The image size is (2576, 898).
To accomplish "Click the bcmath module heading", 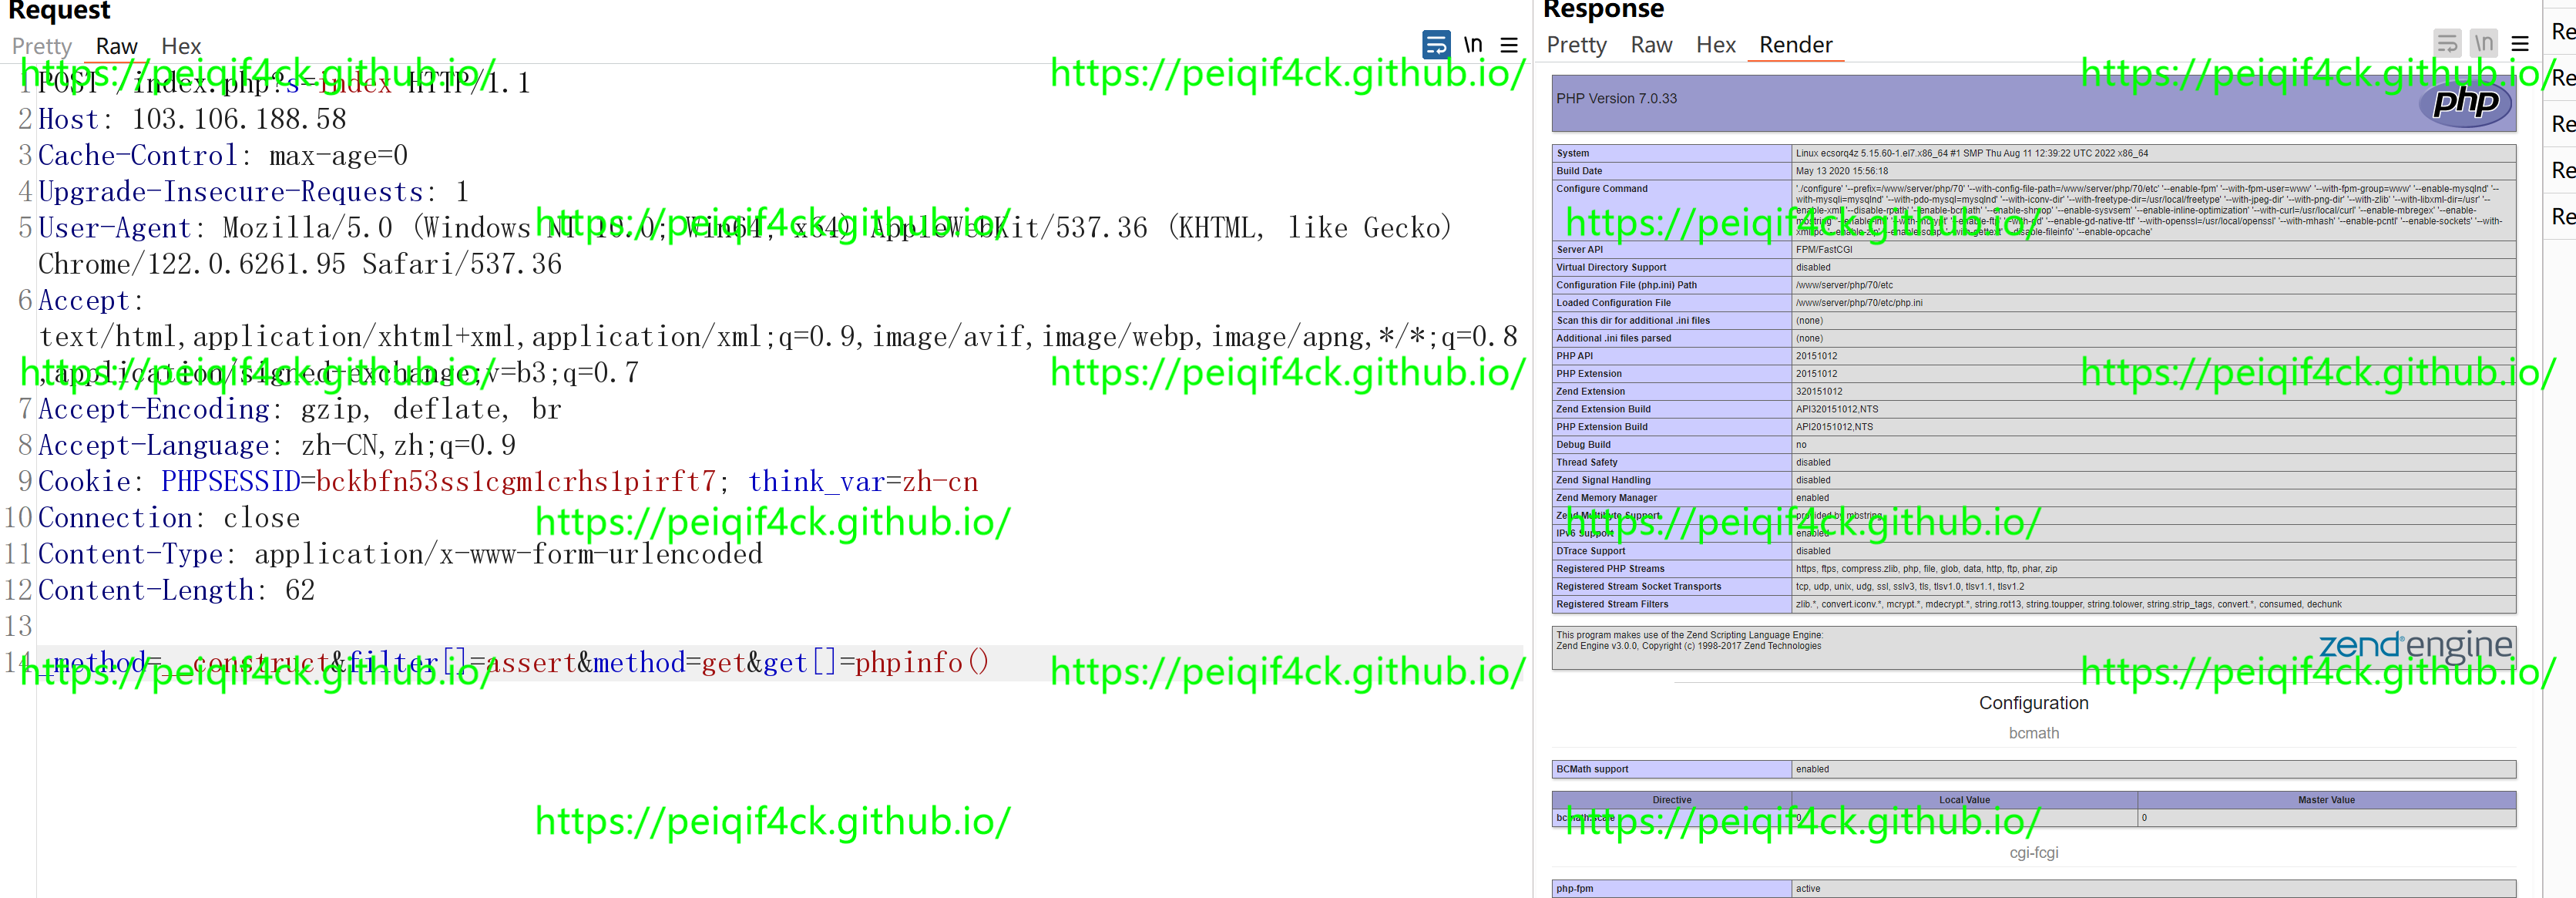I will (2033, 733).
